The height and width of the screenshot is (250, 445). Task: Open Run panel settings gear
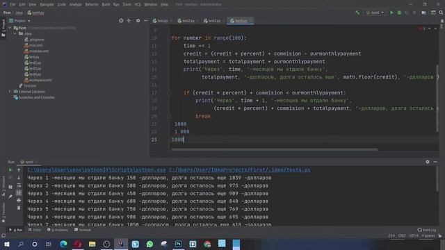(428, 162)
